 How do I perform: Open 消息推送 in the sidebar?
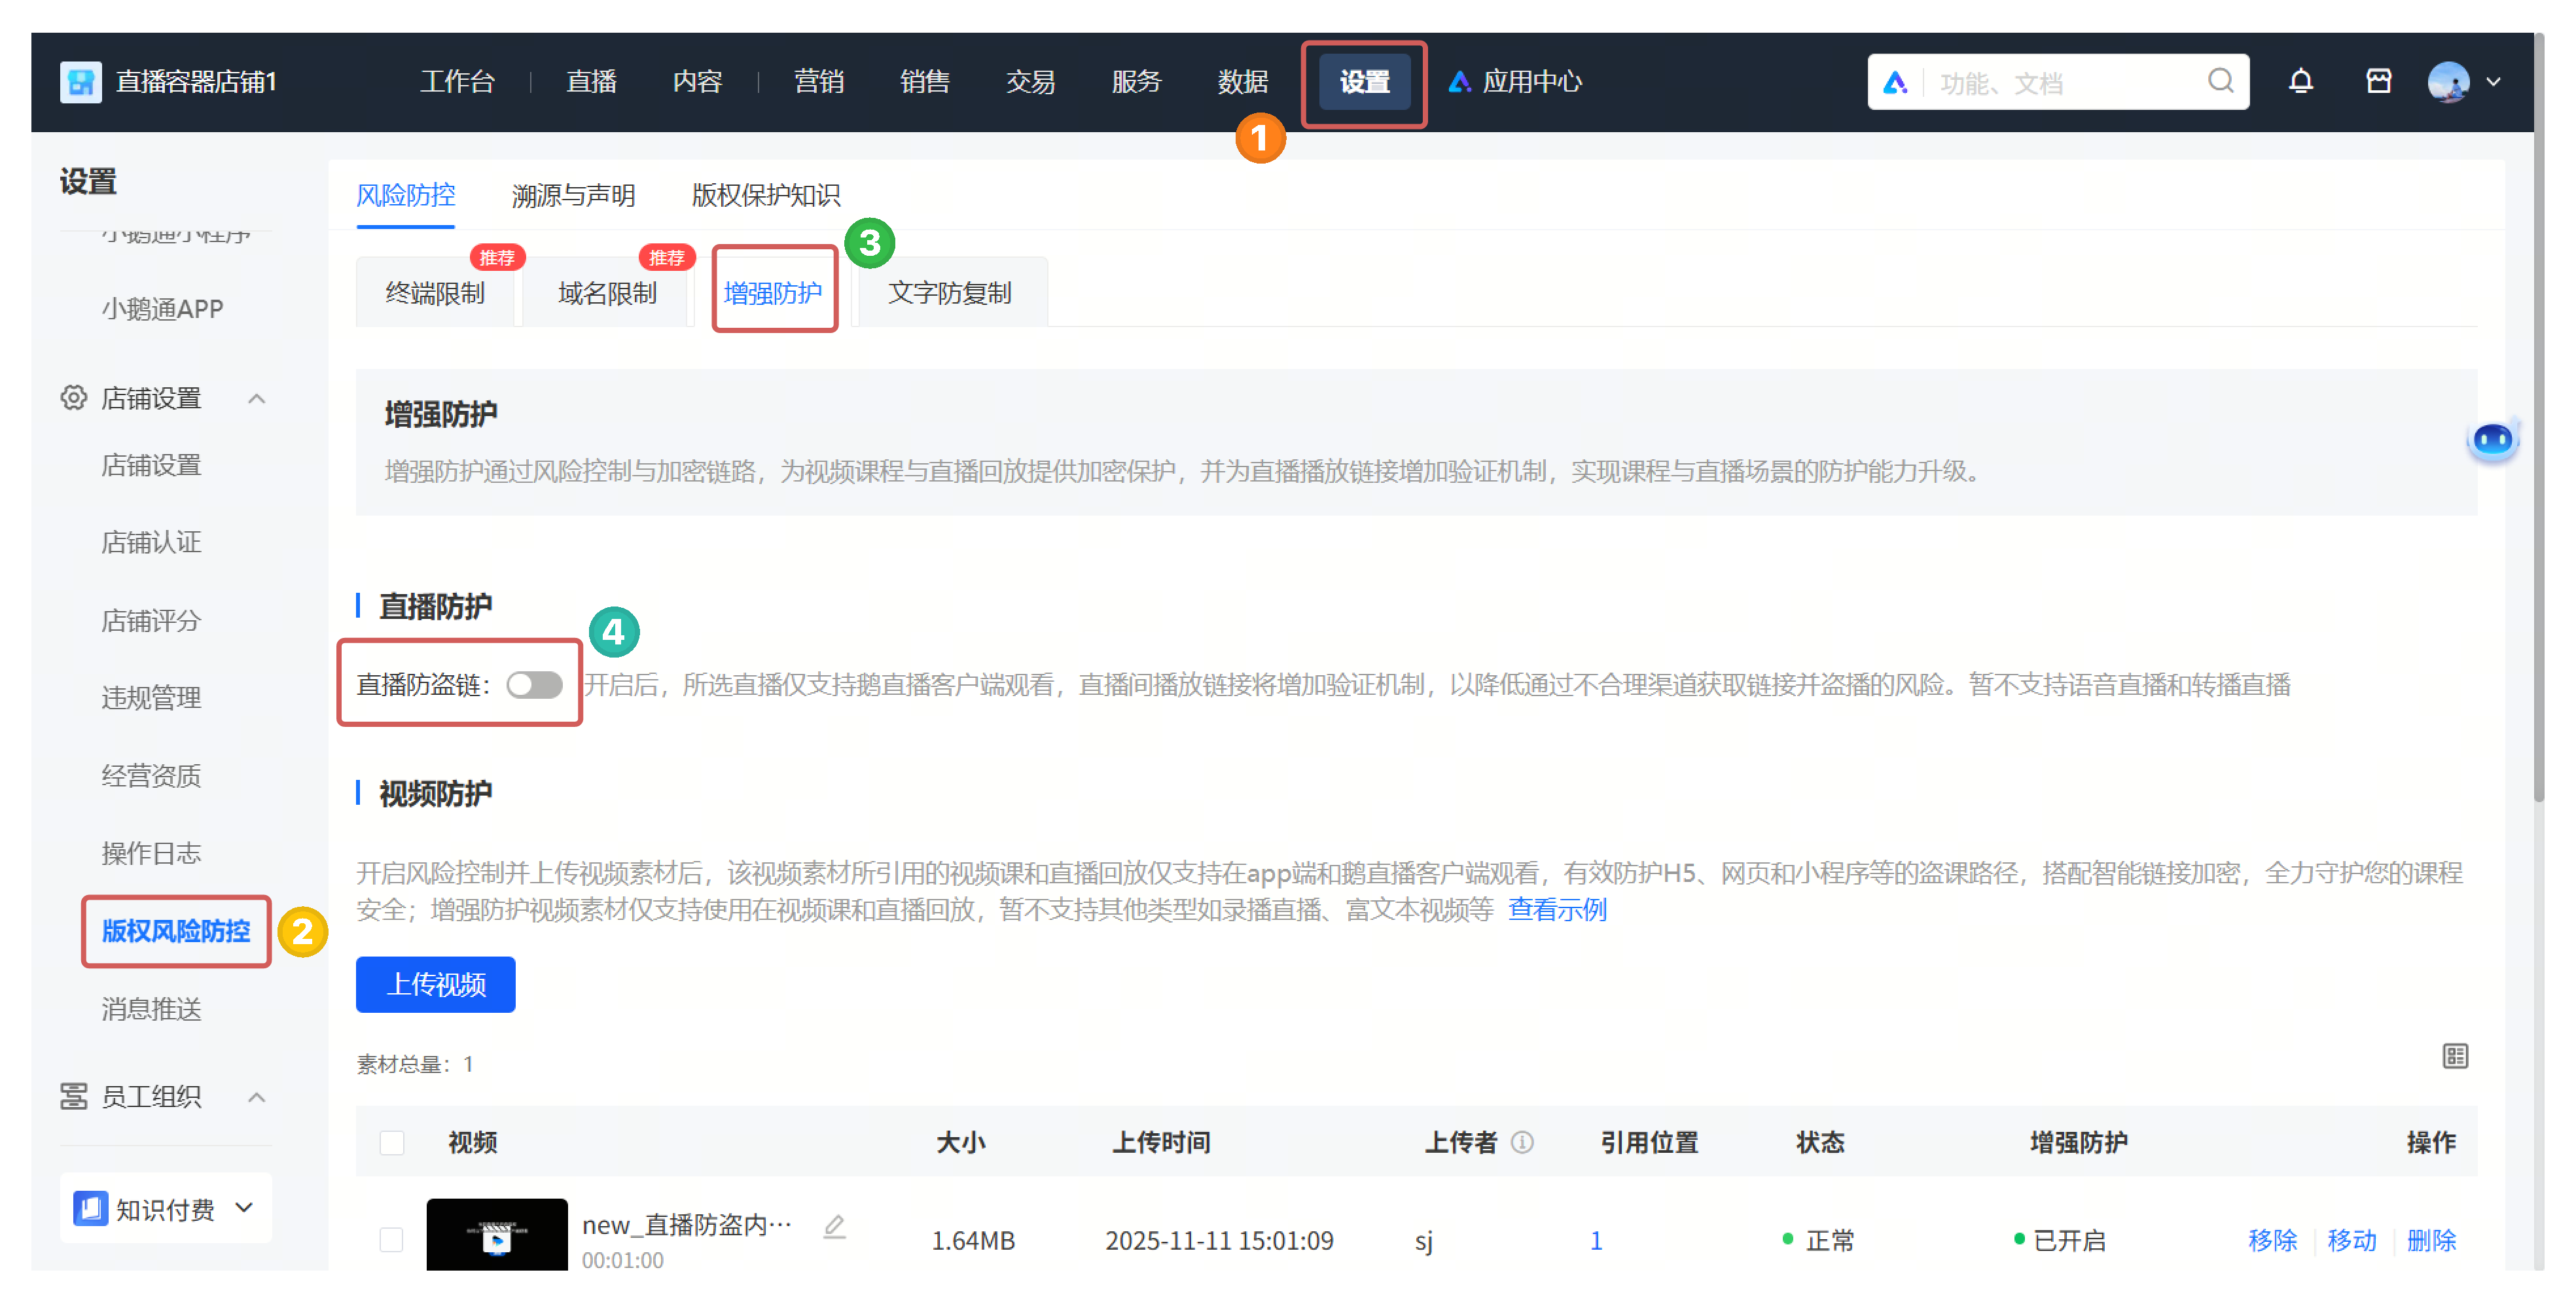click(151, 1009)
